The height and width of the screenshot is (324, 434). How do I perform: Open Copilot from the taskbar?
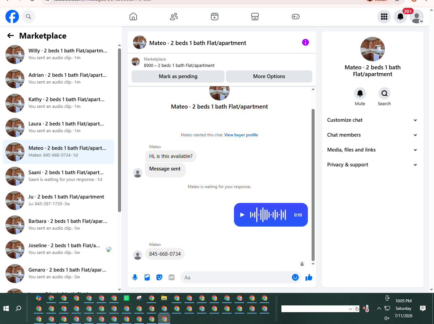39,298
